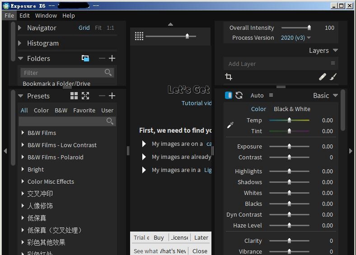Click Bookmark a Folder/Drive

pyautogui.click(x=56, y=83)
